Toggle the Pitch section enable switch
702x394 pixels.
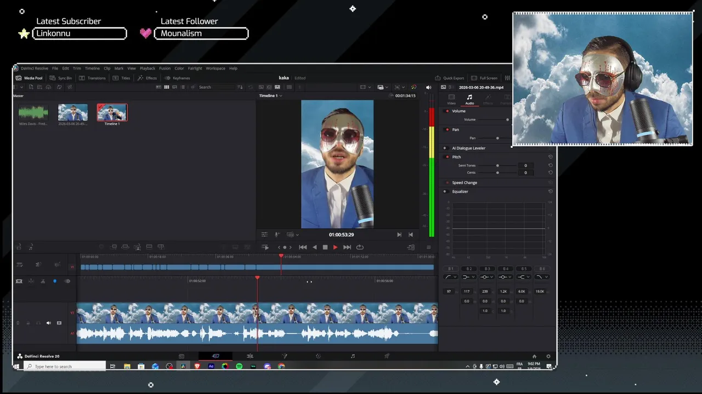[448, 157]
